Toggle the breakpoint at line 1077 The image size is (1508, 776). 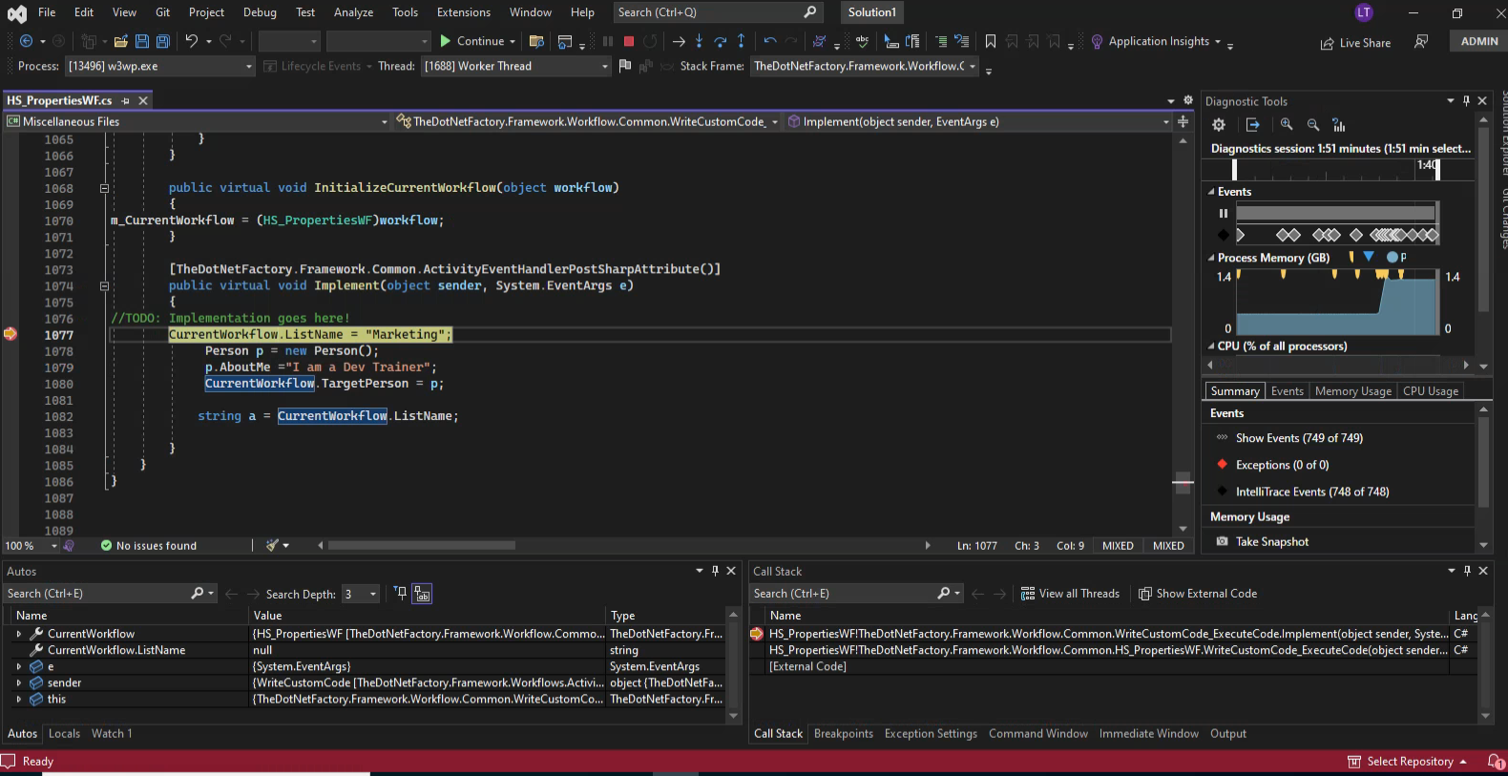(10, 334)
